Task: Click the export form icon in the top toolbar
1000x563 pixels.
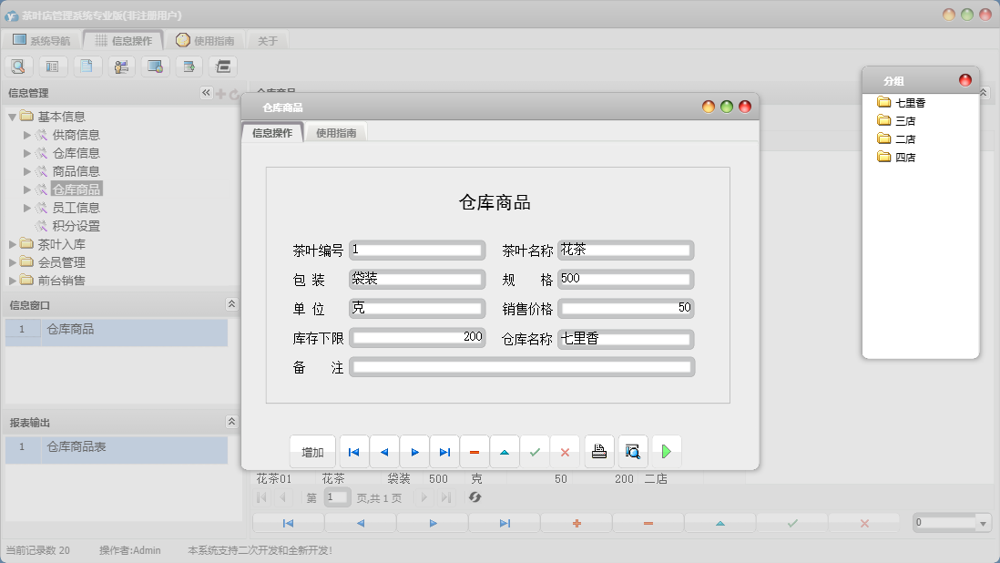Action: tap(189, 66)
